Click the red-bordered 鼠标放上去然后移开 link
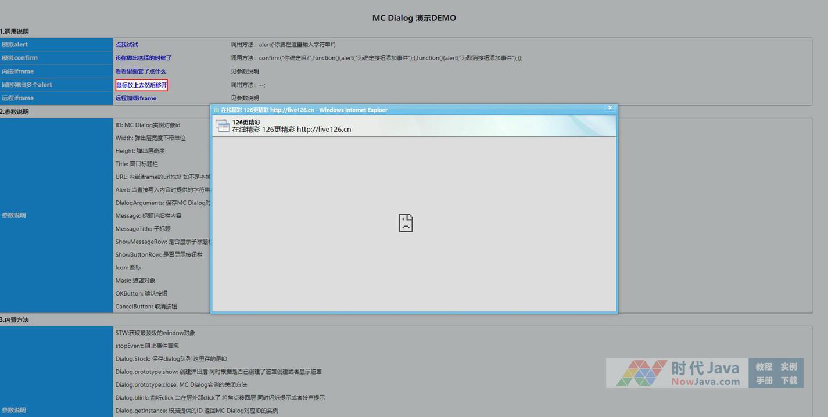The height and width of the screenshot is (417, 828). 142,85
